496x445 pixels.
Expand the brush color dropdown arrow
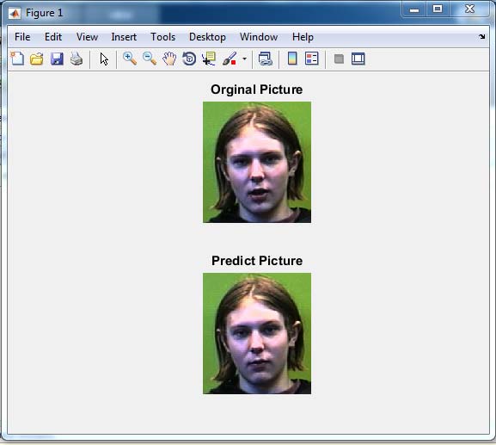coord(244,59)
